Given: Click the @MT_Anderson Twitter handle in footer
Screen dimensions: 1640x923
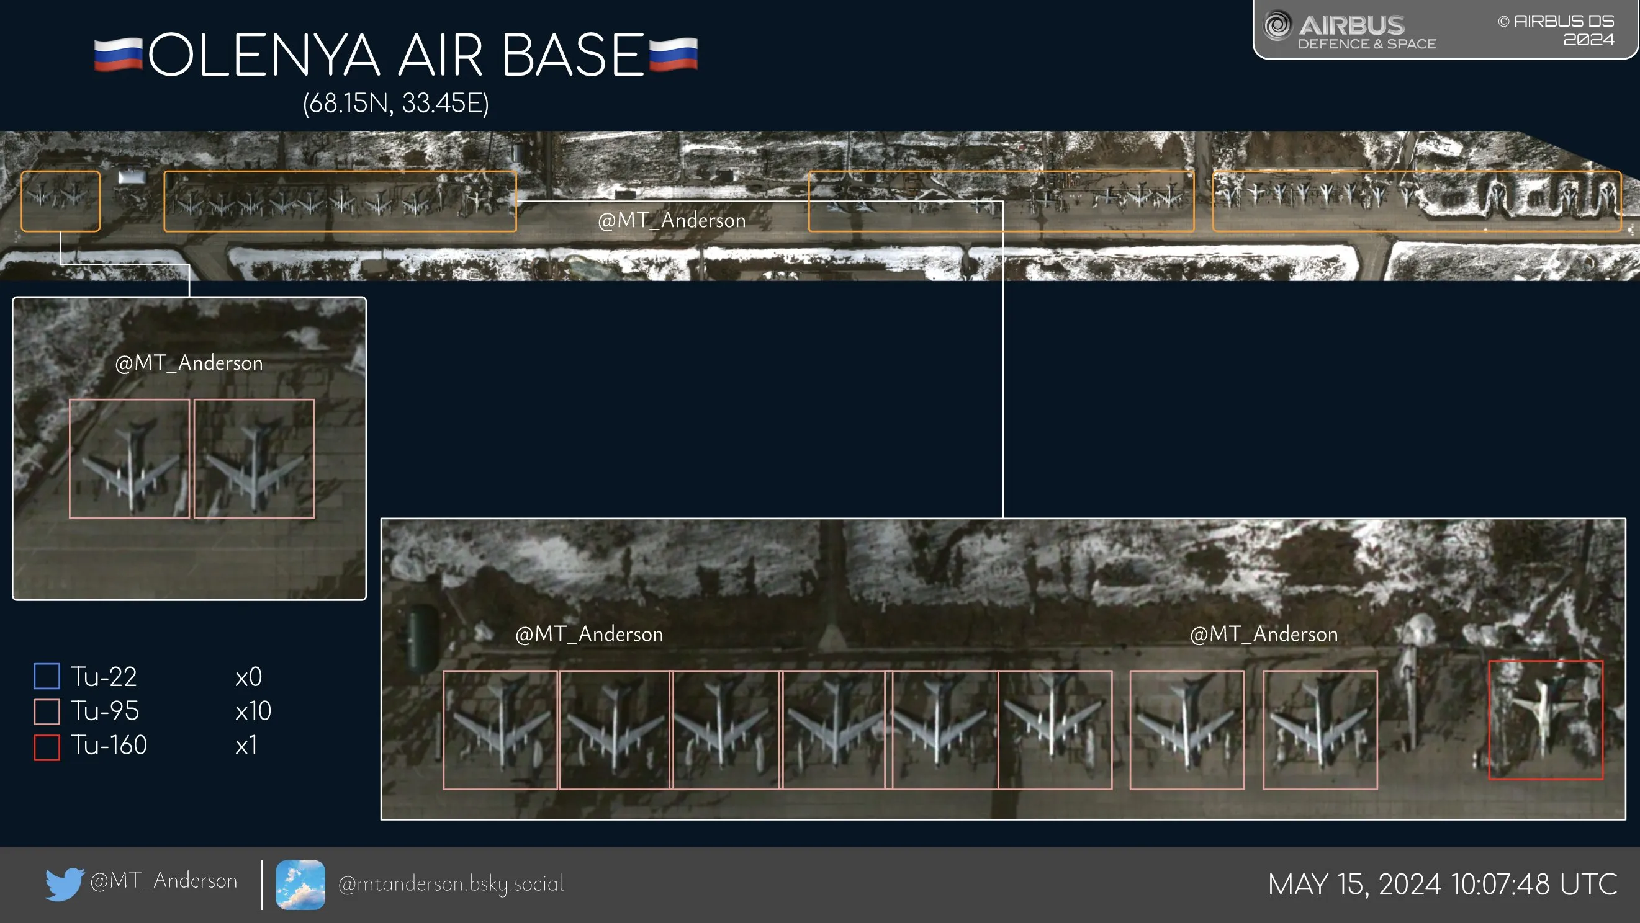Looking at the screenshot, I should (164, 881).
